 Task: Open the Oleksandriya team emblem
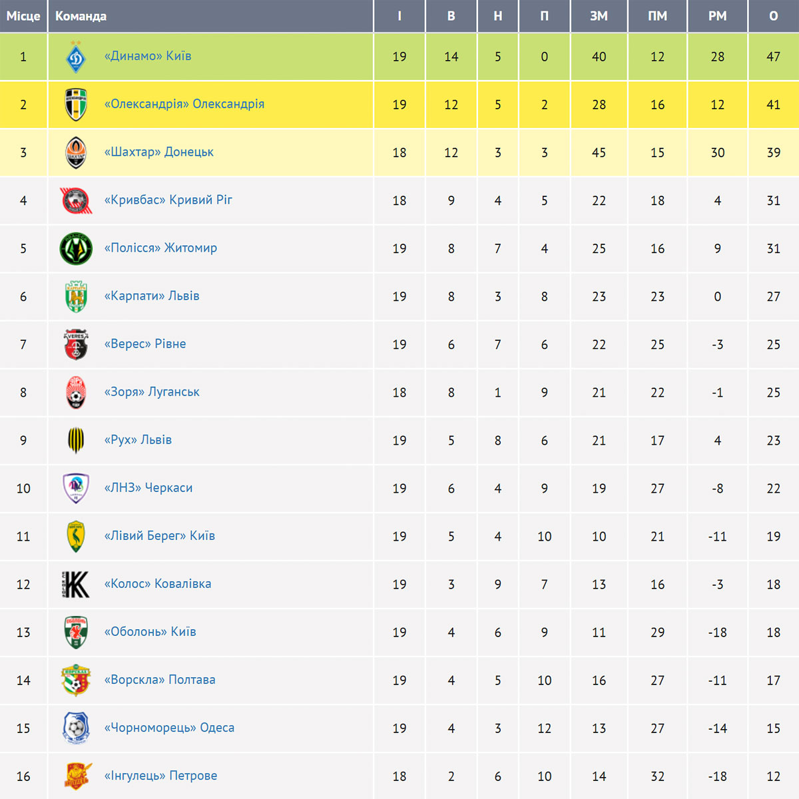(76, 105)
